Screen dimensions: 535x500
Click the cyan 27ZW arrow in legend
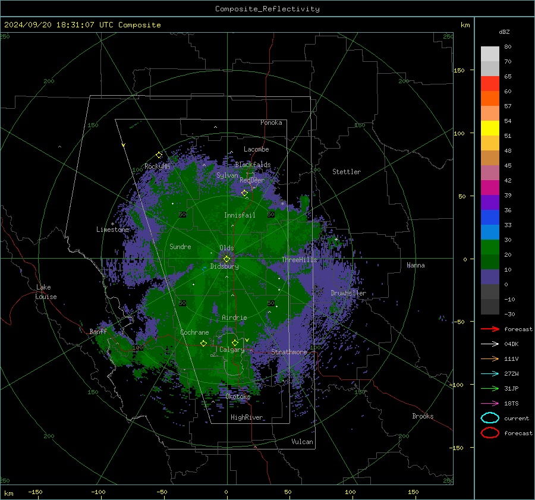pyautogui.click(x=490, y=374)
